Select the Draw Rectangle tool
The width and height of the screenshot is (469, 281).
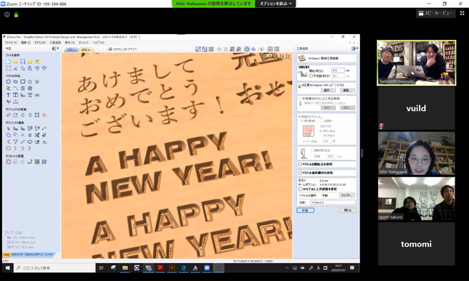[23, 81]
